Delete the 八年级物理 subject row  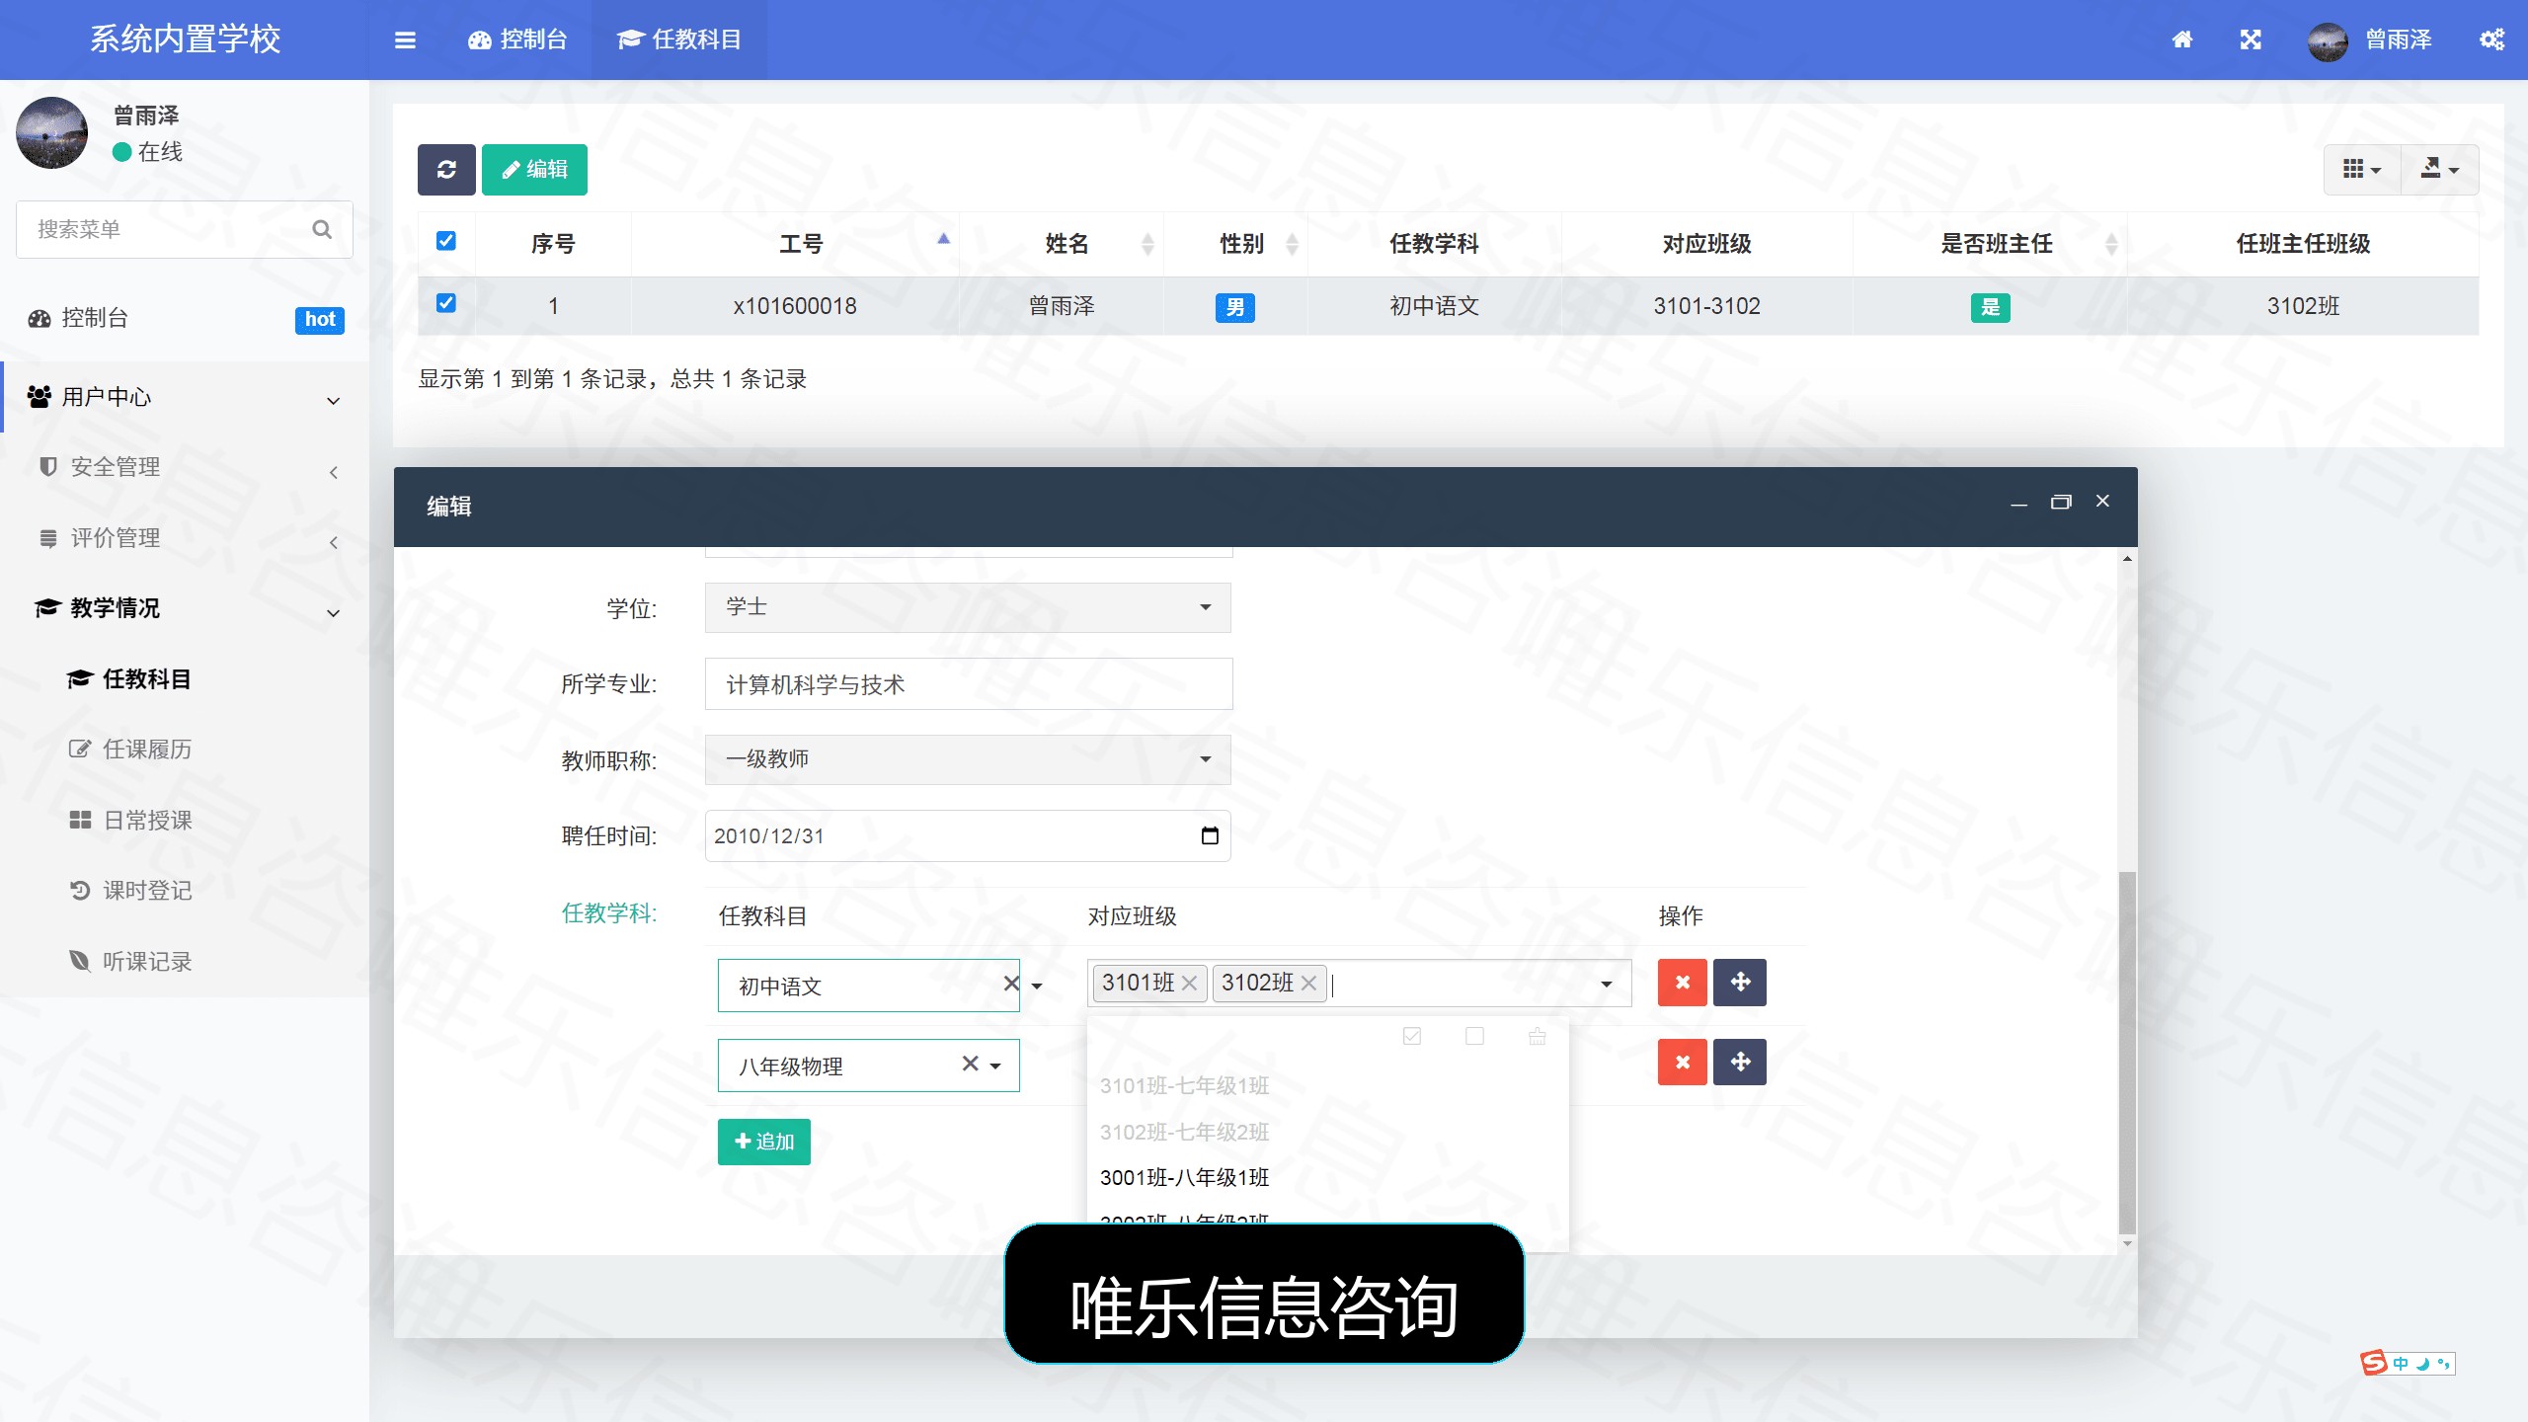(x=1683, y=1063)
